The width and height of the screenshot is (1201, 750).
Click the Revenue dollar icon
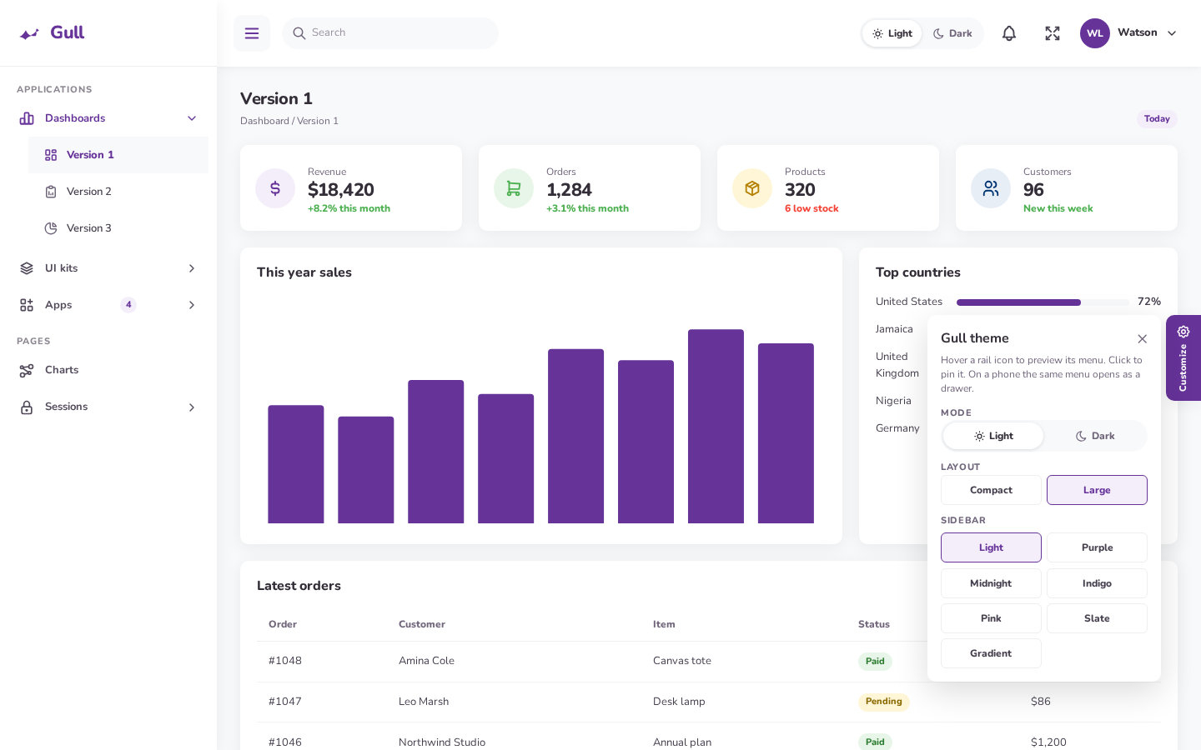275,188
